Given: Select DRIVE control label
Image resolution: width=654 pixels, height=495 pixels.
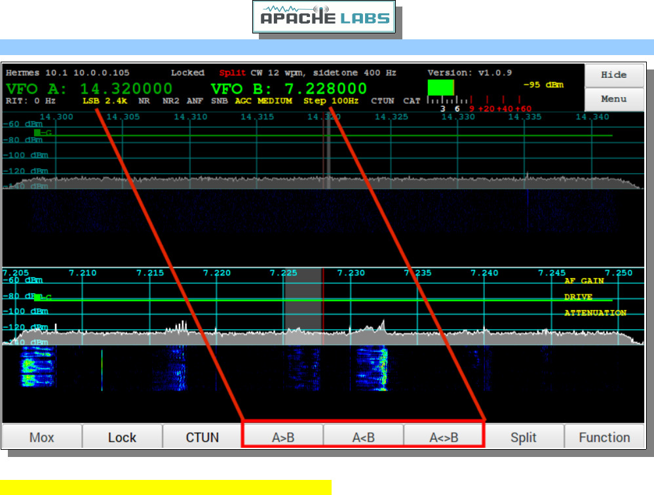Looking at the screenshot, I should tap(578, 297).
